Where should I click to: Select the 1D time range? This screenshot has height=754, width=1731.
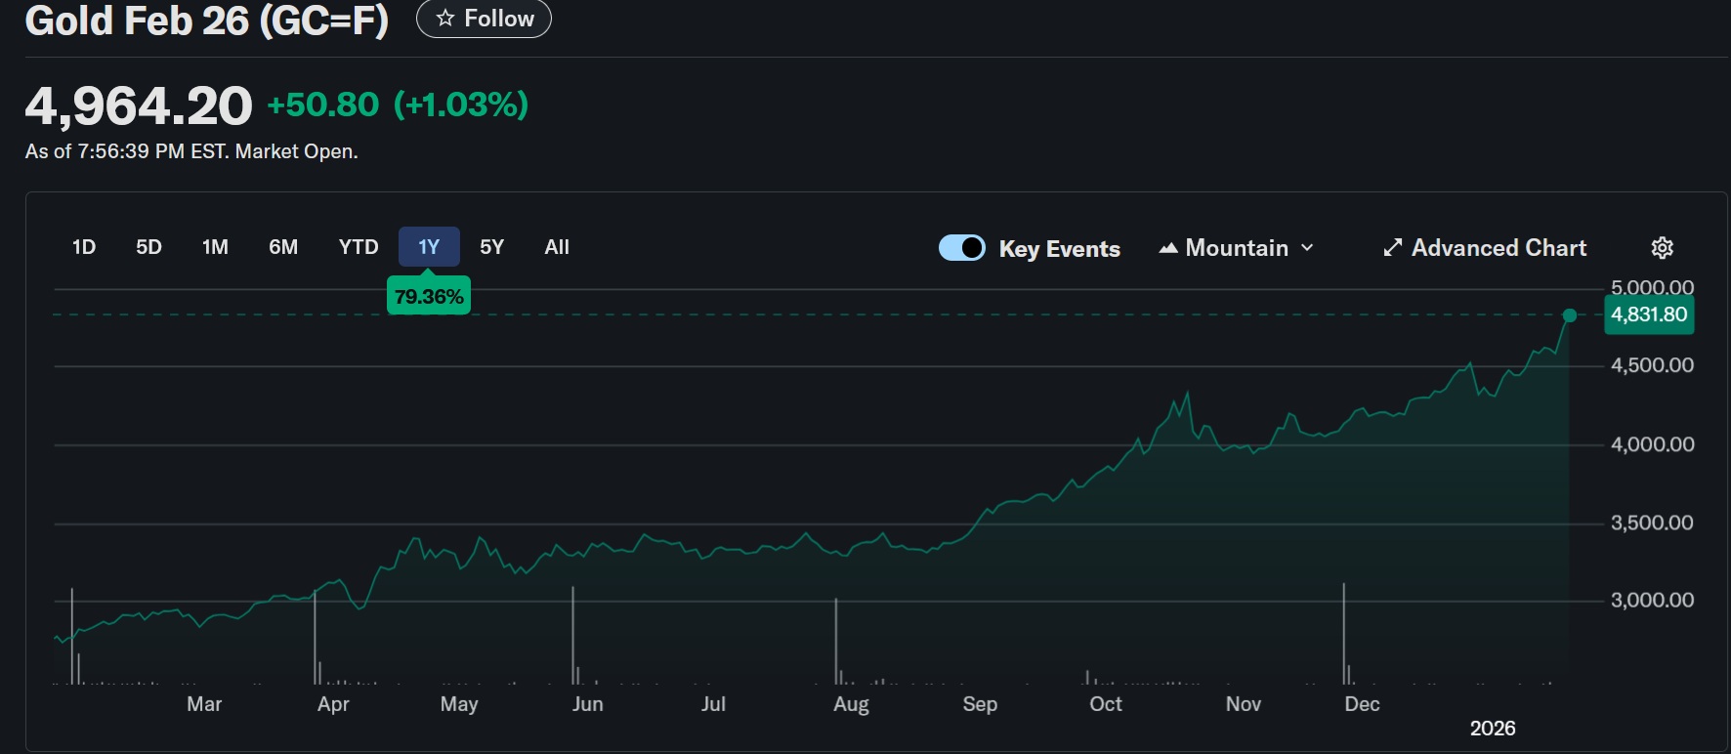pyautogui.click(x=84, y=247)
